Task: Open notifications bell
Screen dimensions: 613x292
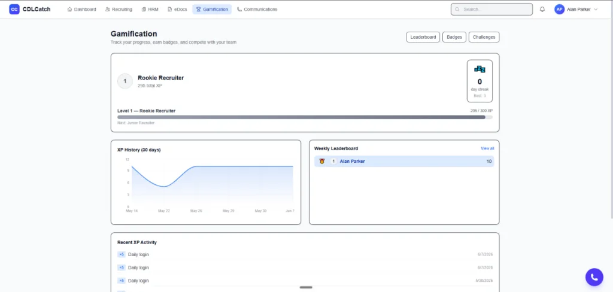Action: (x=542, y=10)
